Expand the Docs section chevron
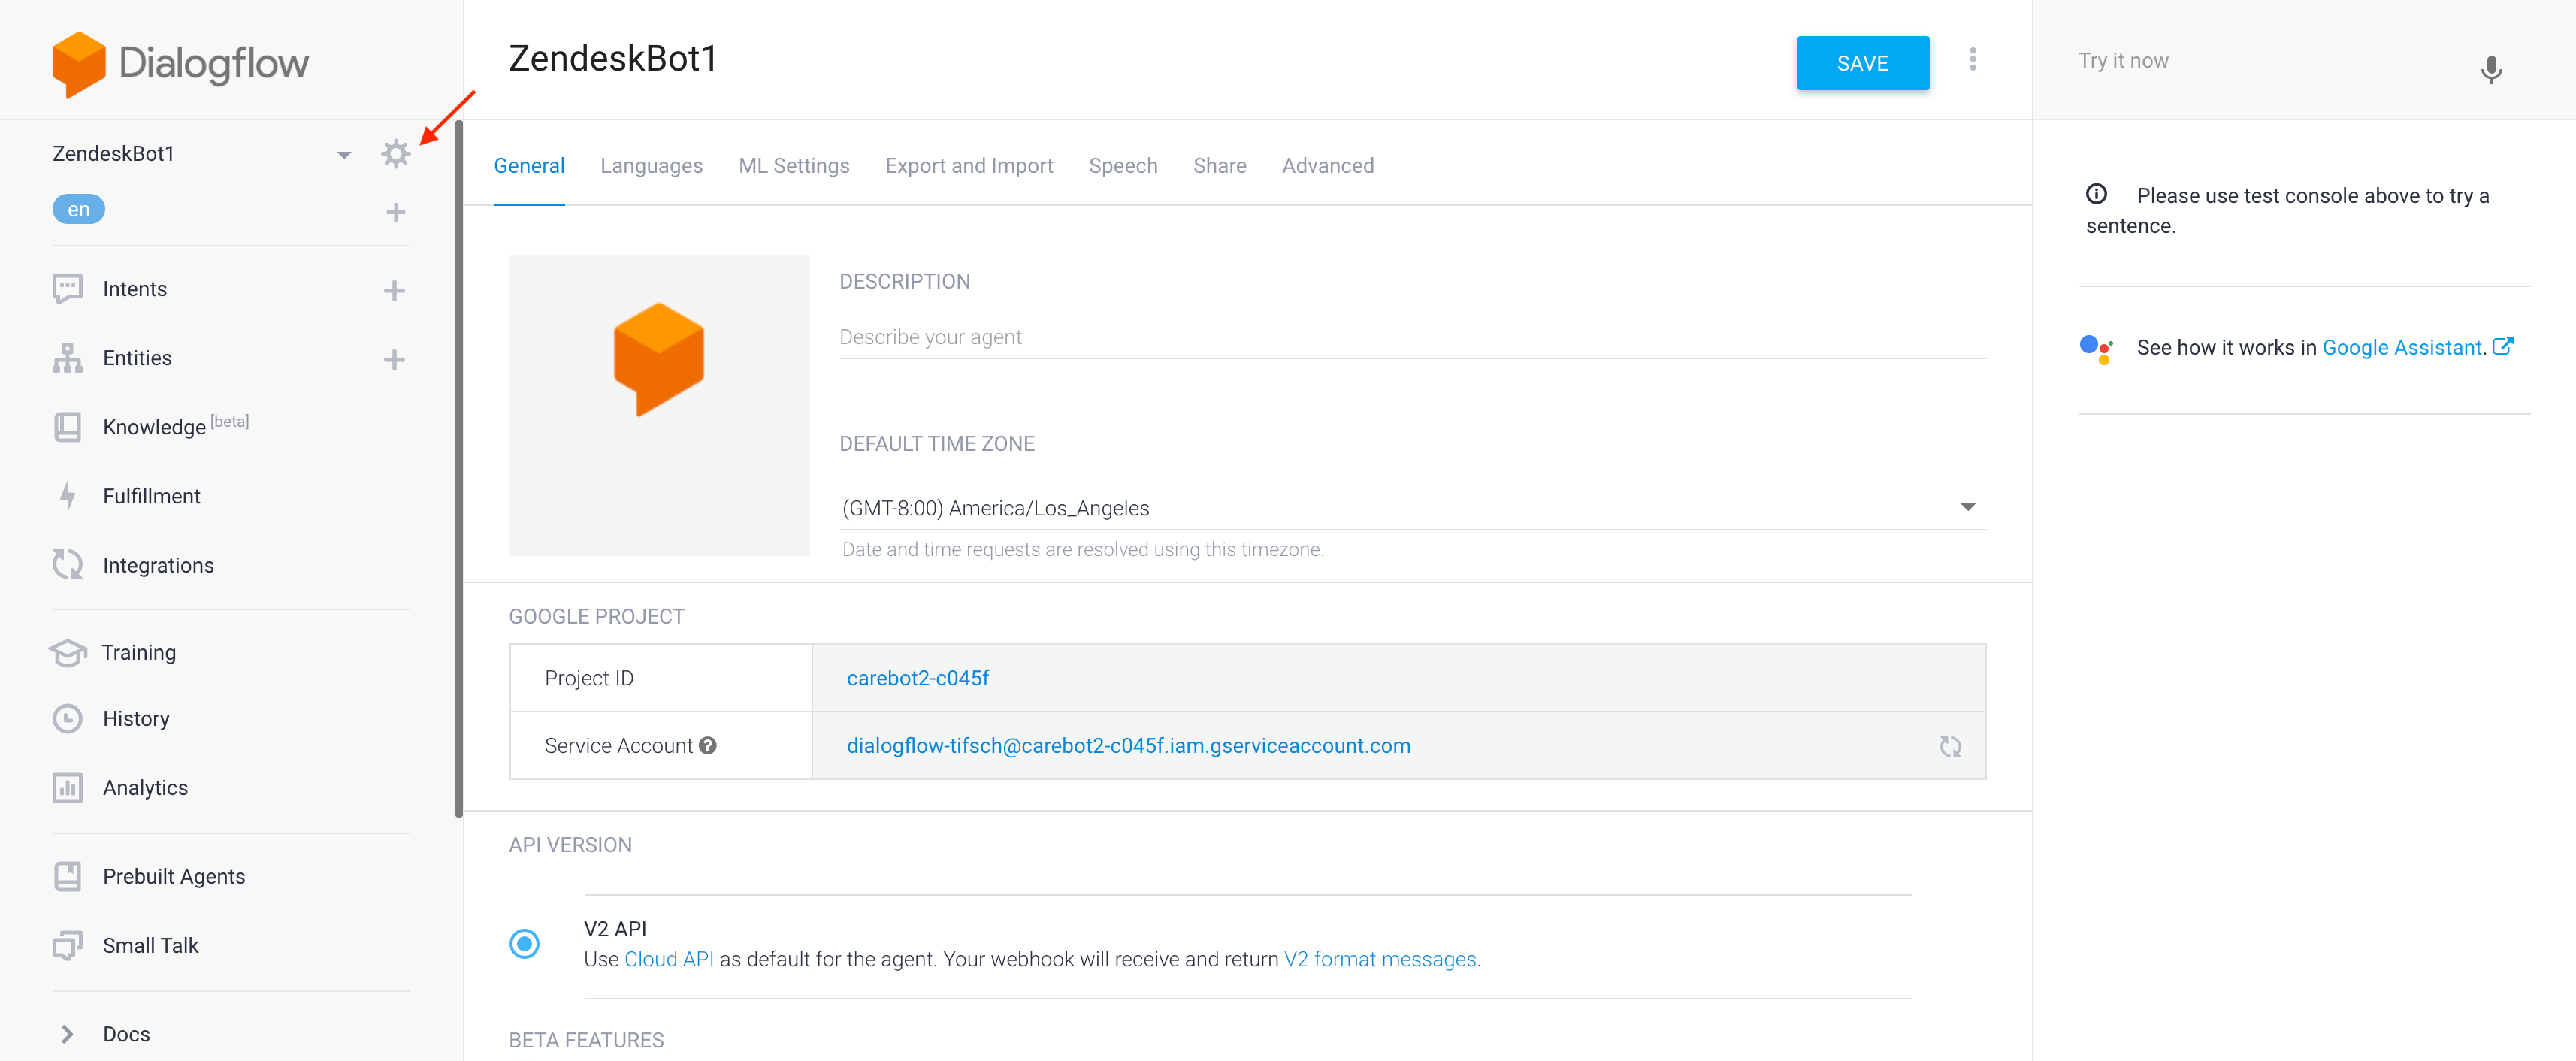Screen dimensions: 2576x1061 point(66,1033)
